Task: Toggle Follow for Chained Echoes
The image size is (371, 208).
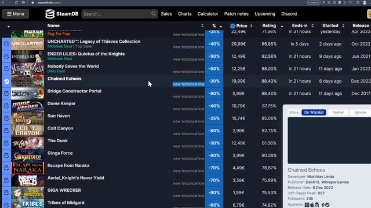Action: pyautogui.click(x=338, y=113)
